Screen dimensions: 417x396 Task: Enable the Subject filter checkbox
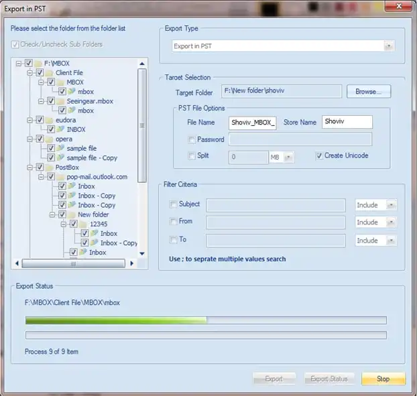[173, 204]
